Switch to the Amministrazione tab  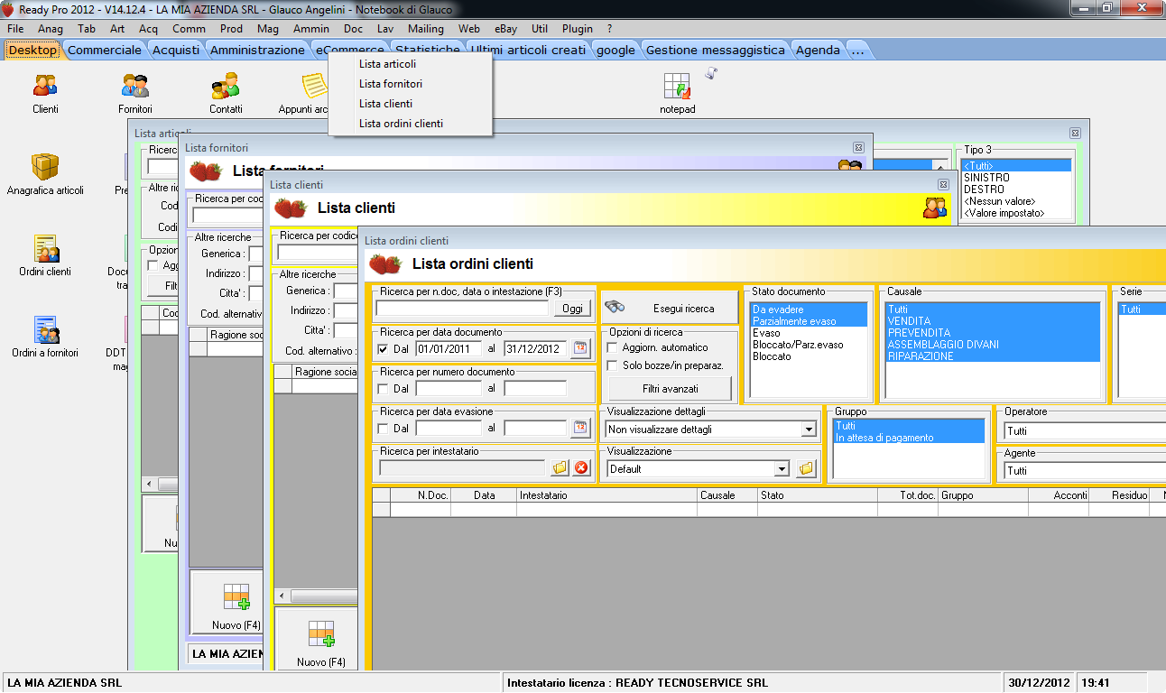tap(257, 51)
